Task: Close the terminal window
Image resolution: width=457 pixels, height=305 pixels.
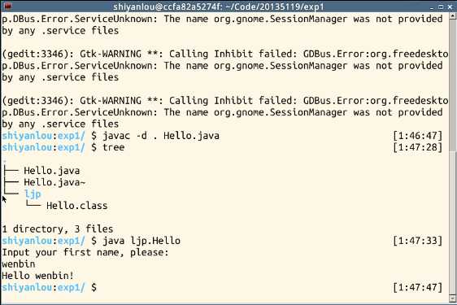Action: (x=450, y=7)
